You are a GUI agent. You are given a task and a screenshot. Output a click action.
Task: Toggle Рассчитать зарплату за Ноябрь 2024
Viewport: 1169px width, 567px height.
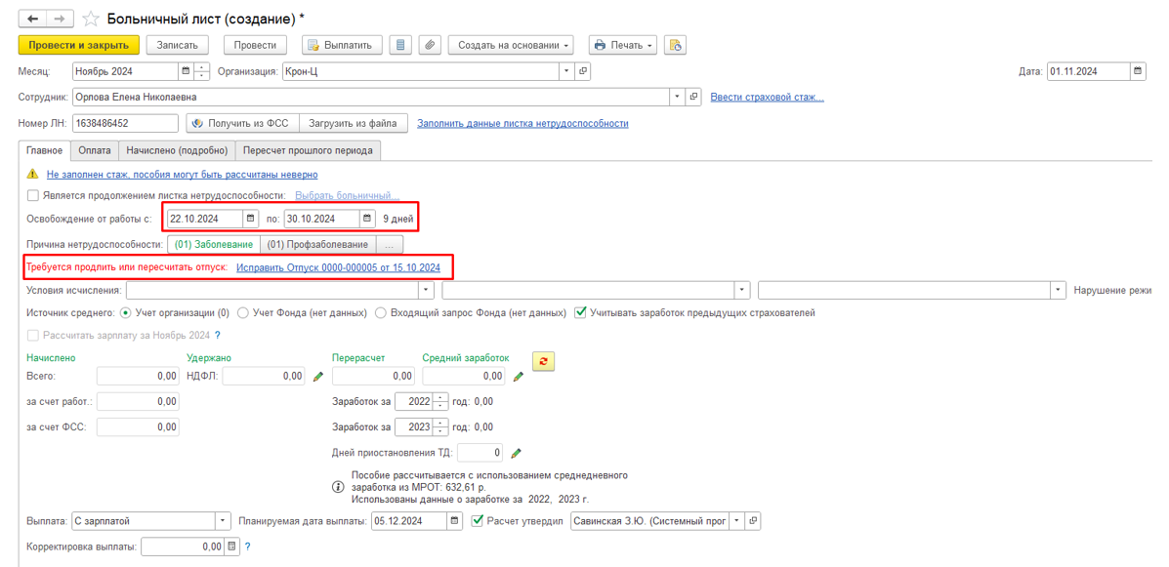[x=32, y=335]
